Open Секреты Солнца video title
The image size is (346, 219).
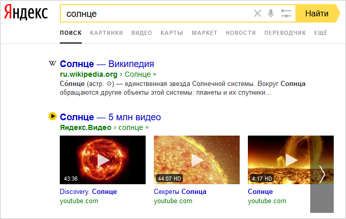180,191
